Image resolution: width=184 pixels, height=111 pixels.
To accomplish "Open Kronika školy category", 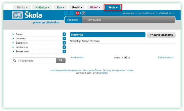I will tap(22, 47).
